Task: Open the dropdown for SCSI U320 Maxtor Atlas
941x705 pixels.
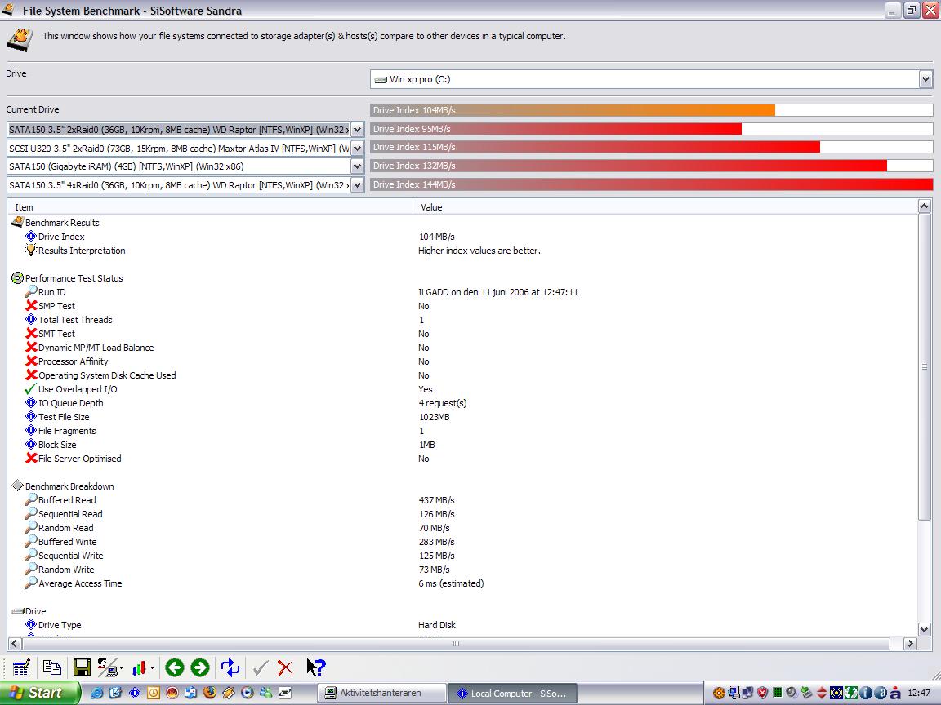Action: click(x=357, y=148)
